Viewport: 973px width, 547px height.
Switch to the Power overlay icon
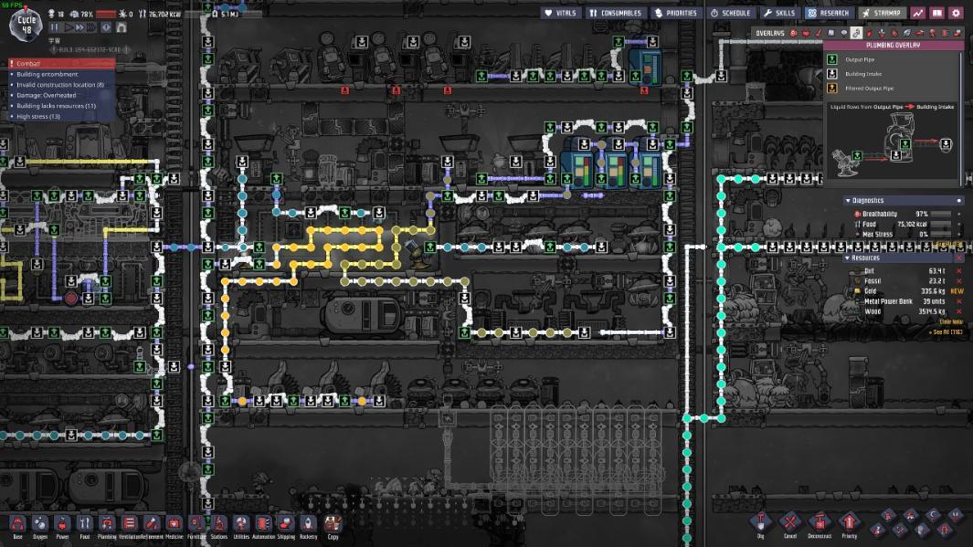coord(806,33)
